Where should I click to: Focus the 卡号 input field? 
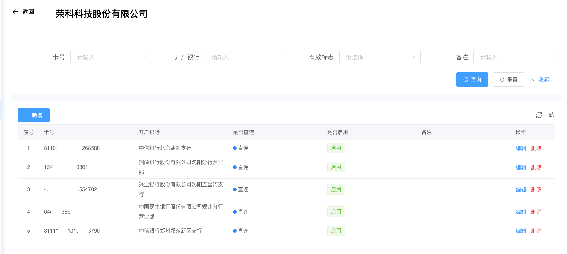(111, 57)
